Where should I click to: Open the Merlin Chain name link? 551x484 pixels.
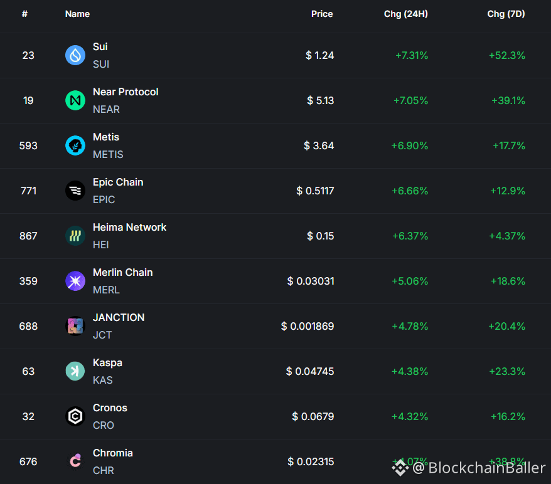tap(122, 272)
